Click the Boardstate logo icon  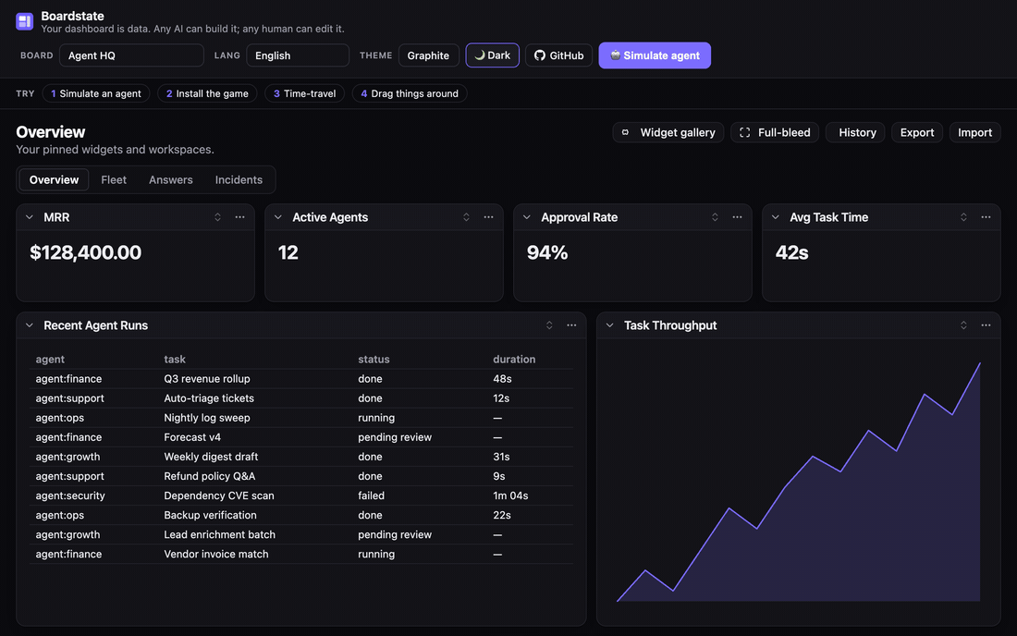click(x=25, y=21)
